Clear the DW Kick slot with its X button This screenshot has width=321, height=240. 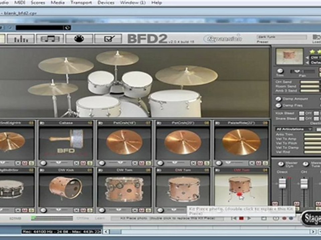point(76,210)
